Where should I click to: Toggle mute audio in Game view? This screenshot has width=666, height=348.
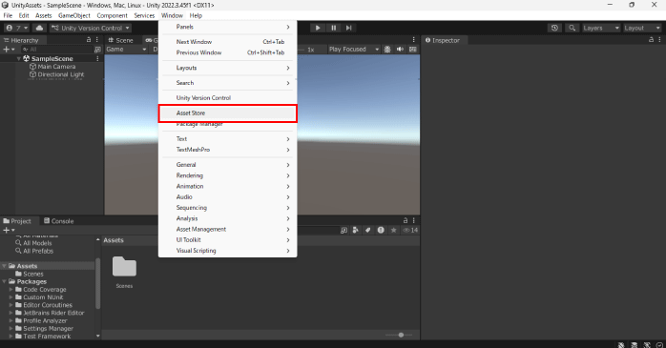tap(400, 50)
